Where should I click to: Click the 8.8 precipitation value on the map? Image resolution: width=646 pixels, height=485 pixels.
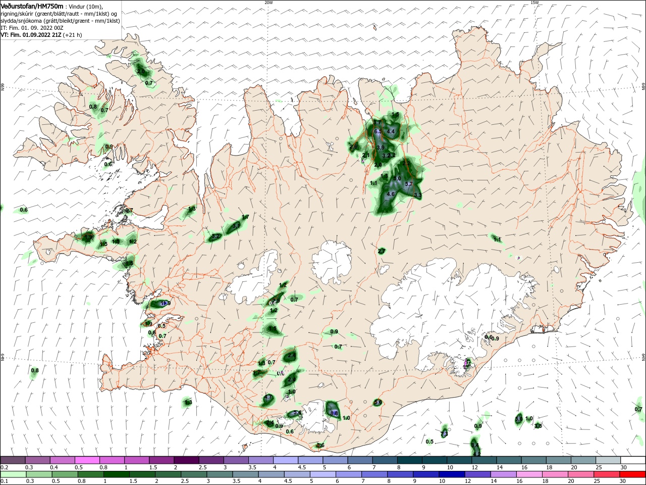(x=334, y=413)
